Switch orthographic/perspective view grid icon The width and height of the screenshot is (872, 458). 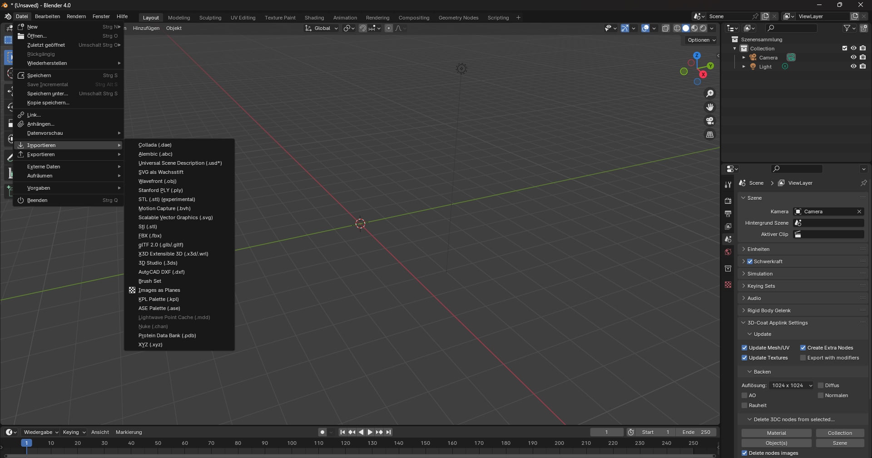[x=709, y=135]
